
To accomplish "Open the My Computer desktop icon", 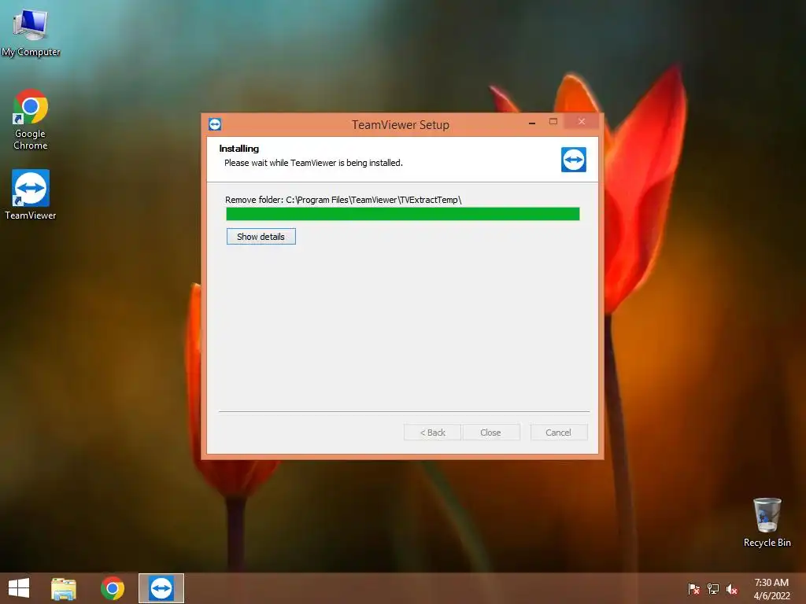I will pos(31,31).
